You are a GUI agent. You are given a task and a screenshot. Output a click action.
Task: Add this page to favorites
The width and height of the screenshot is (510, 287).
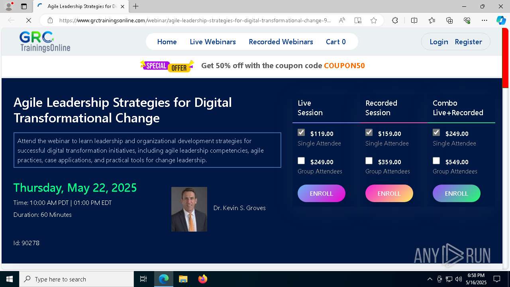[373, 20]
